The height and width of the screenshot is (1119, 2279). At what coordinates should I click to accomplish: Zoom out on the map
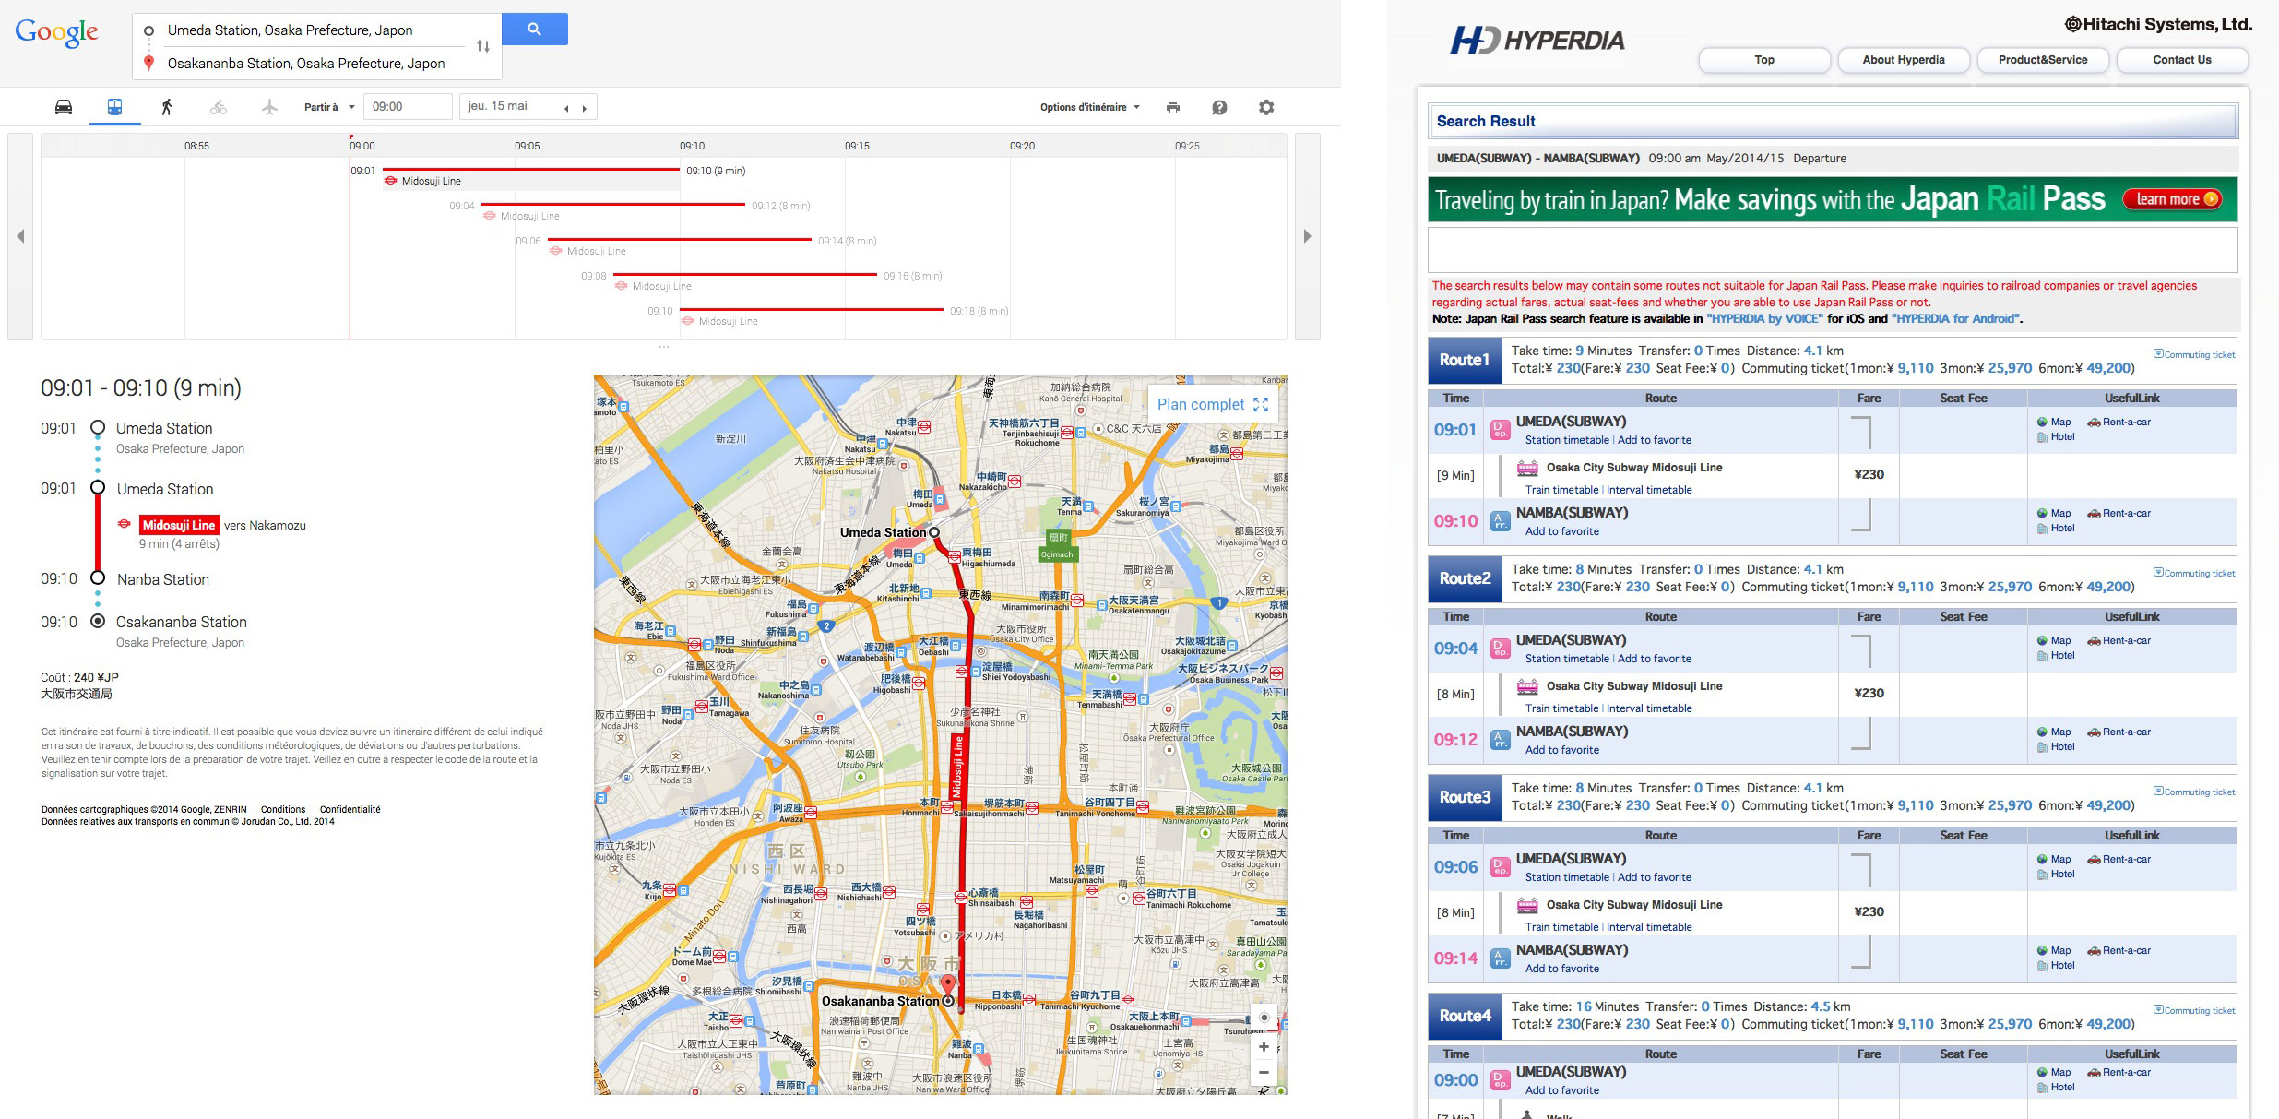tap(1264, 1072)
